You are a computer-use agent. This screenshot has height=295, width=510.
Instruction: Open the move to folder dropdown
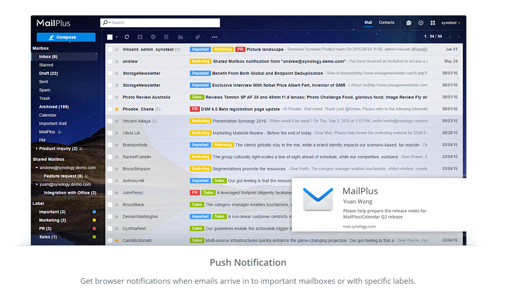click(x=182, y=37)
